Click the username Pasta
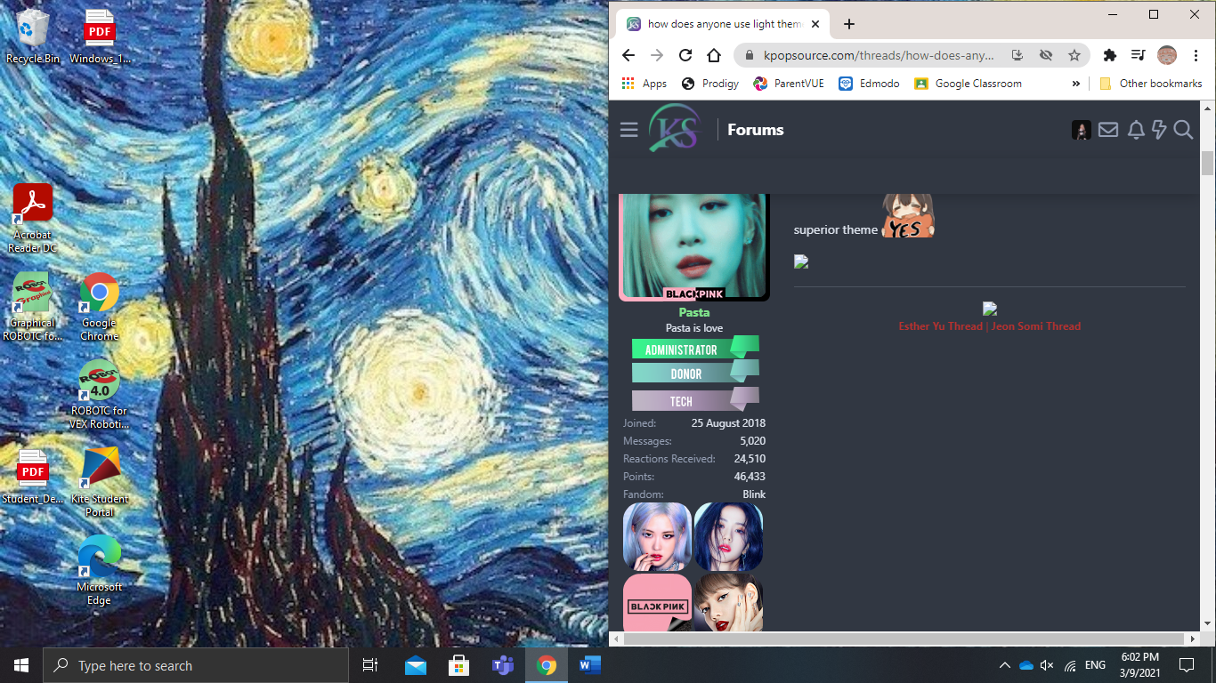This screenshot has height=683, width=1216. point(694,312)
